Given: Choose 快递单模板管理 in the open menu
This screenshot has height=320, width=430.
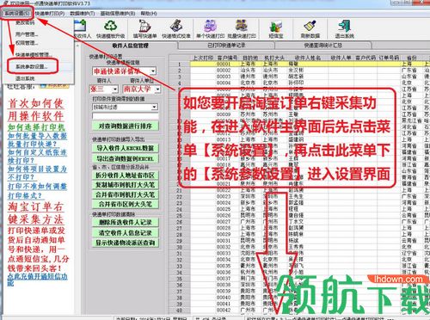Looking at the screenshot, I should coord(34,54).
